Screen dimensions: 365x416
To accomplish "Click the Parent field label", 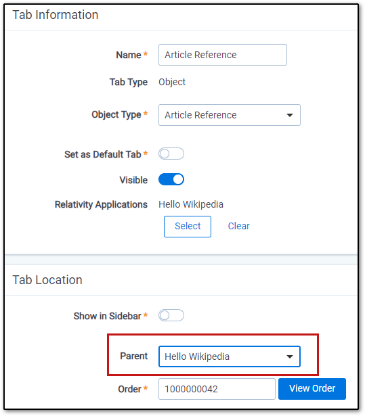I will click(x=133, y=356).
